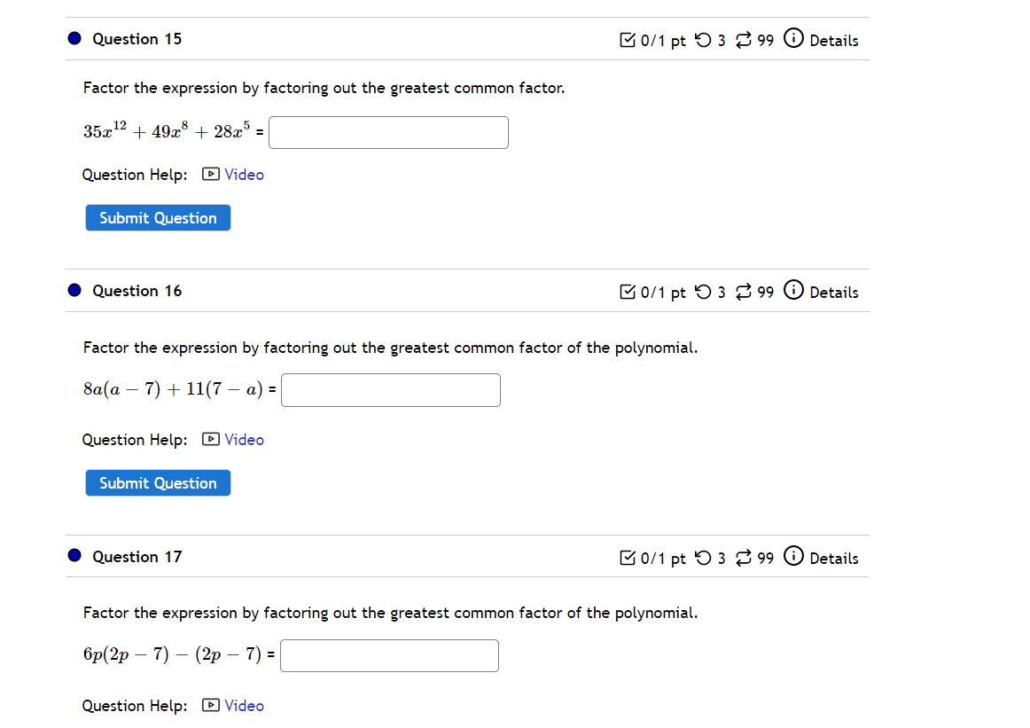Click the retry arrow icon beside 99 on Question 16
The width and height of the screenshot is (1030, 728).
(x=743, y=292)
